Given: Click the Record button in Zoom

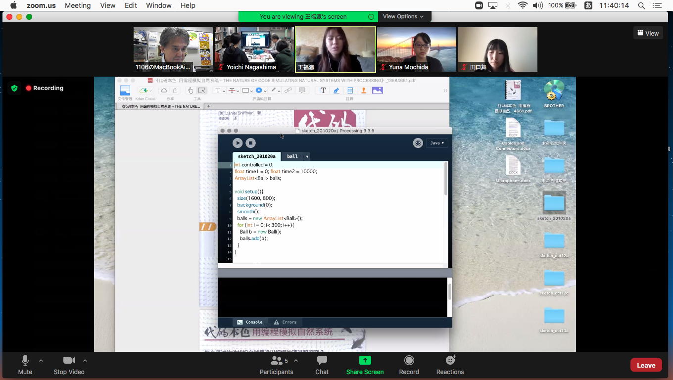Looking at the screenshot, I should coord(409,365).
